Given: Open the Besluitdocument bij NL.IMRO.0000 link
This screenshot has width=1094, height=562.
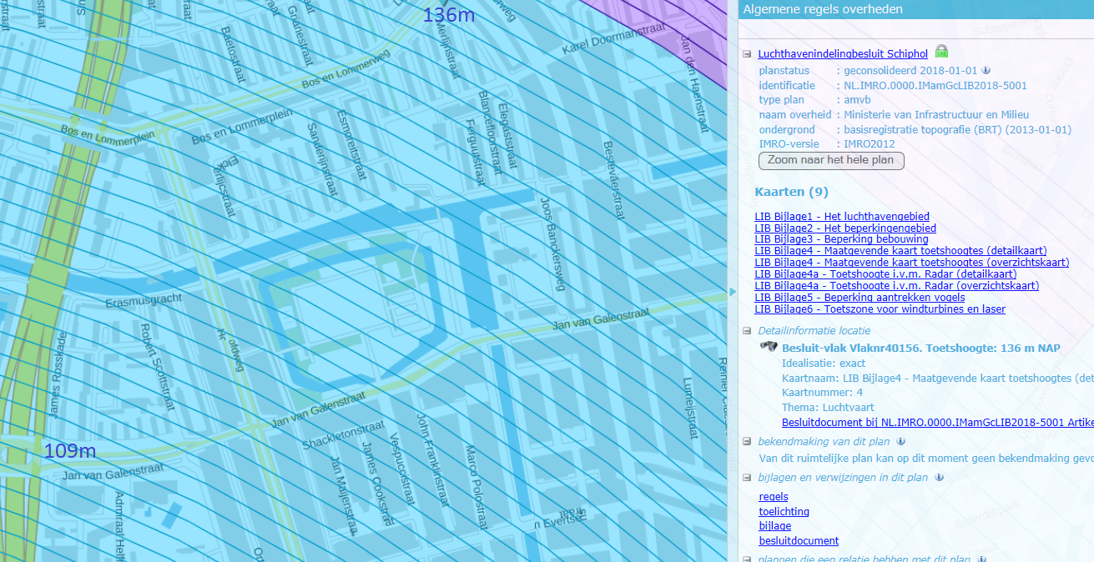Looking at the screenshot, I should [938, 423].
